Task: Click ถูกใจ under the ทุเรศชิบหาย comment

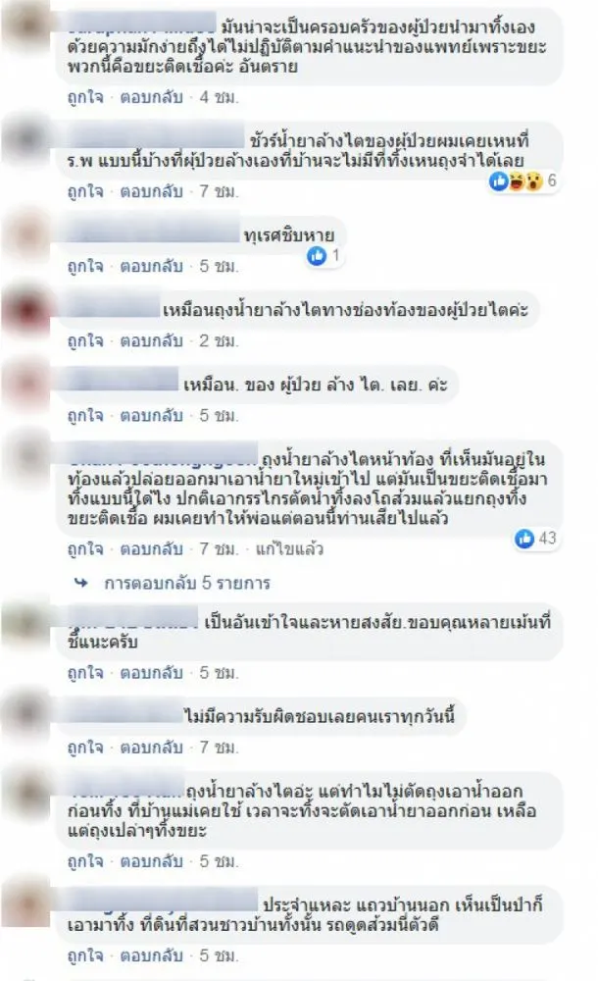Action: pos(85,266)
